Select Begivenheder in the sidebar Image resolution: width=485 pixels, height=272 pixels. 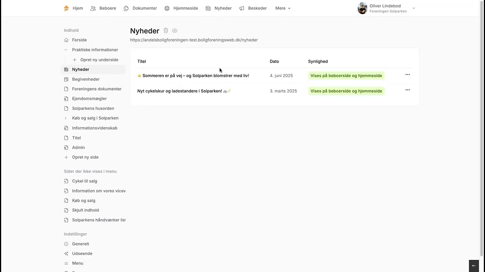tap(86, 79)
